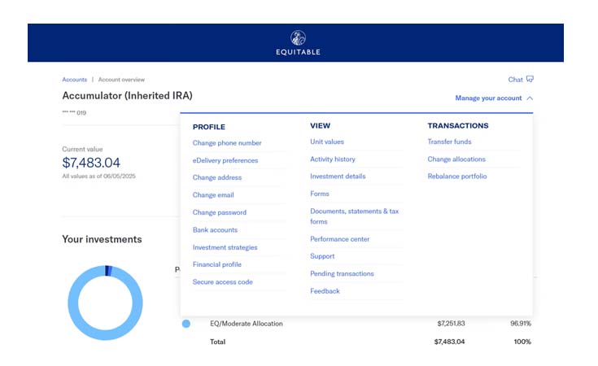Open eDelivery preferences
The image size is (598, 366).
click(225, 161)
